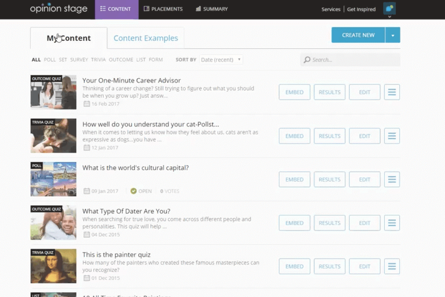Expand the CREATE NEW dropdown arrow
Viewport: 445px width, 297px height.
(393, 35)
